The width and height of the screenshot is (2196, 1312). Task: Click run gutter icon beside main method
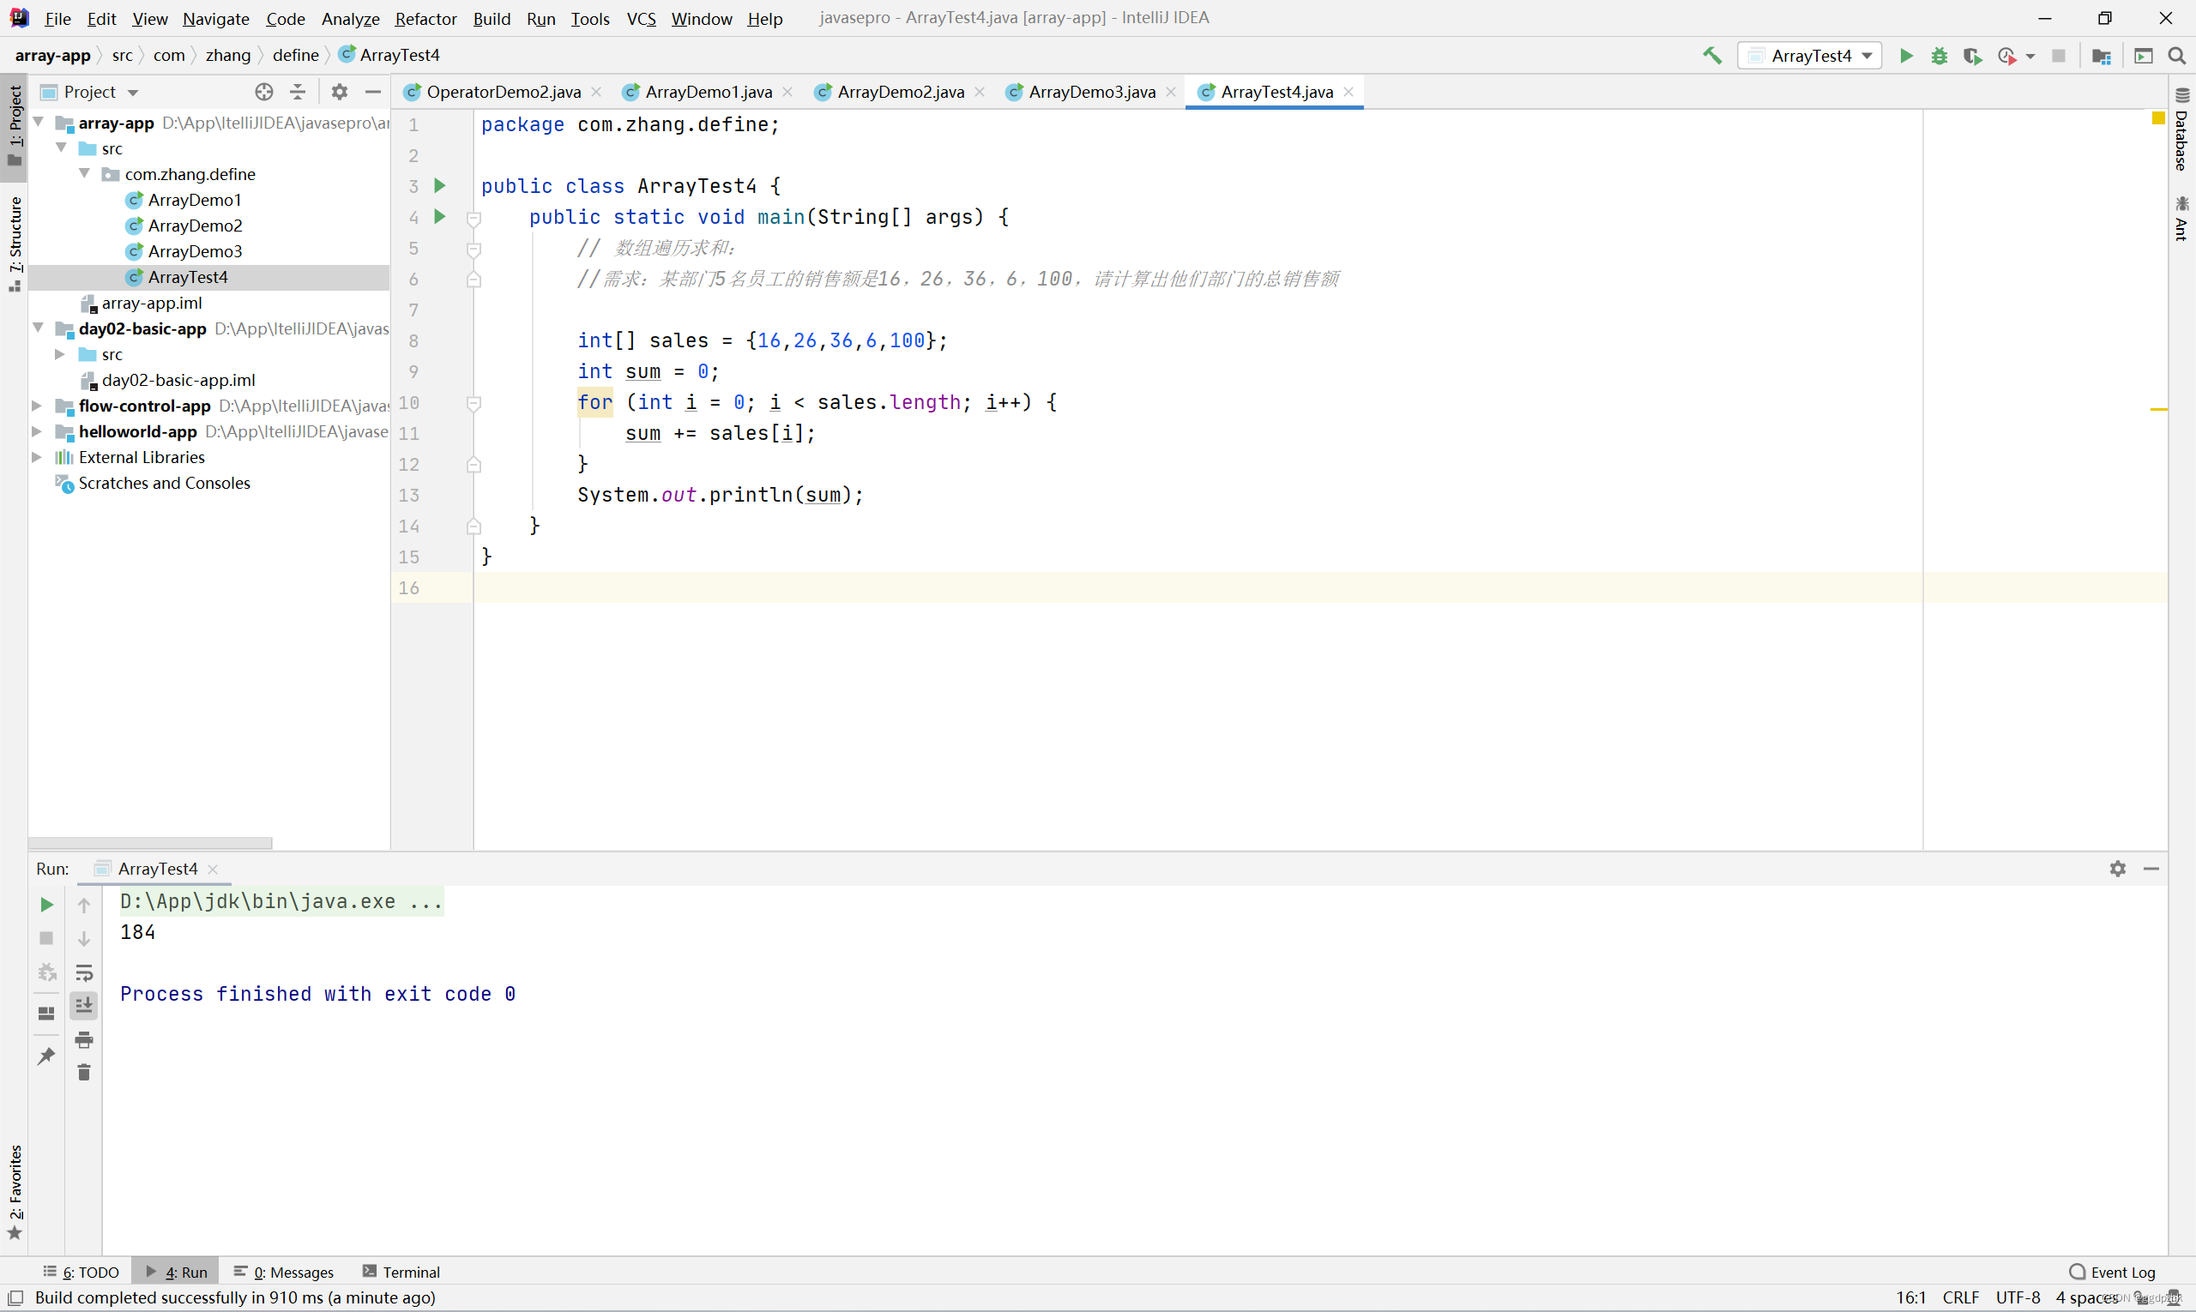[x=439, y=217]
